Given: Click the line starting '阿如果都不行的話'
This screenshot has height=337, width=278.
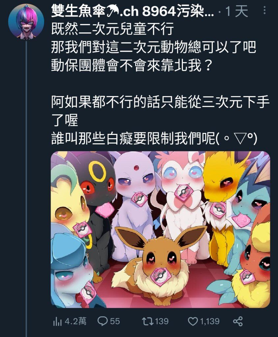Looking at the screenshot, I should coord(160,102).
